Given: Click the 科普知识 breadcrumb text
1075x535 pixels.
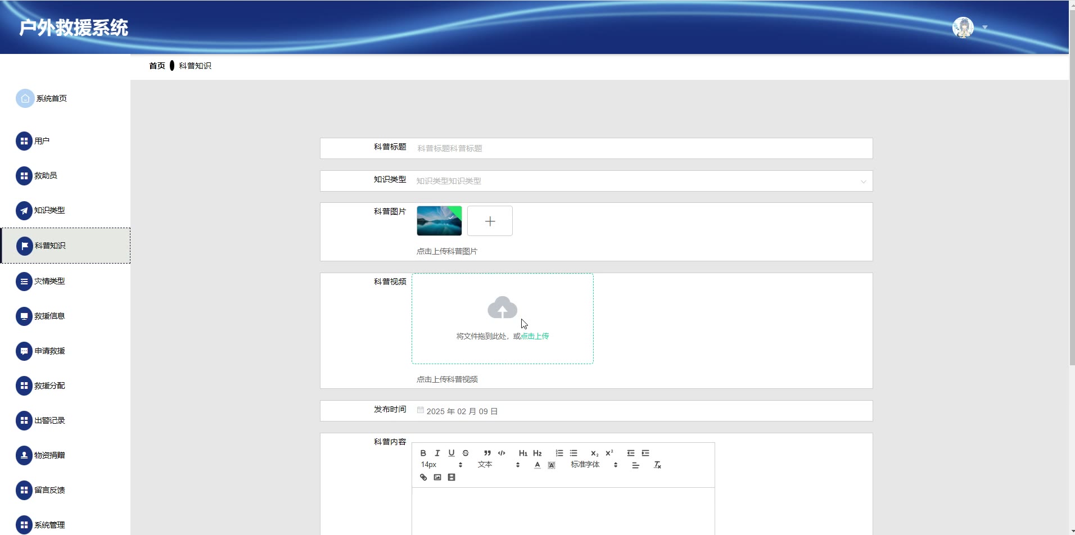Looking at the screenshot, I should point(195,66).
